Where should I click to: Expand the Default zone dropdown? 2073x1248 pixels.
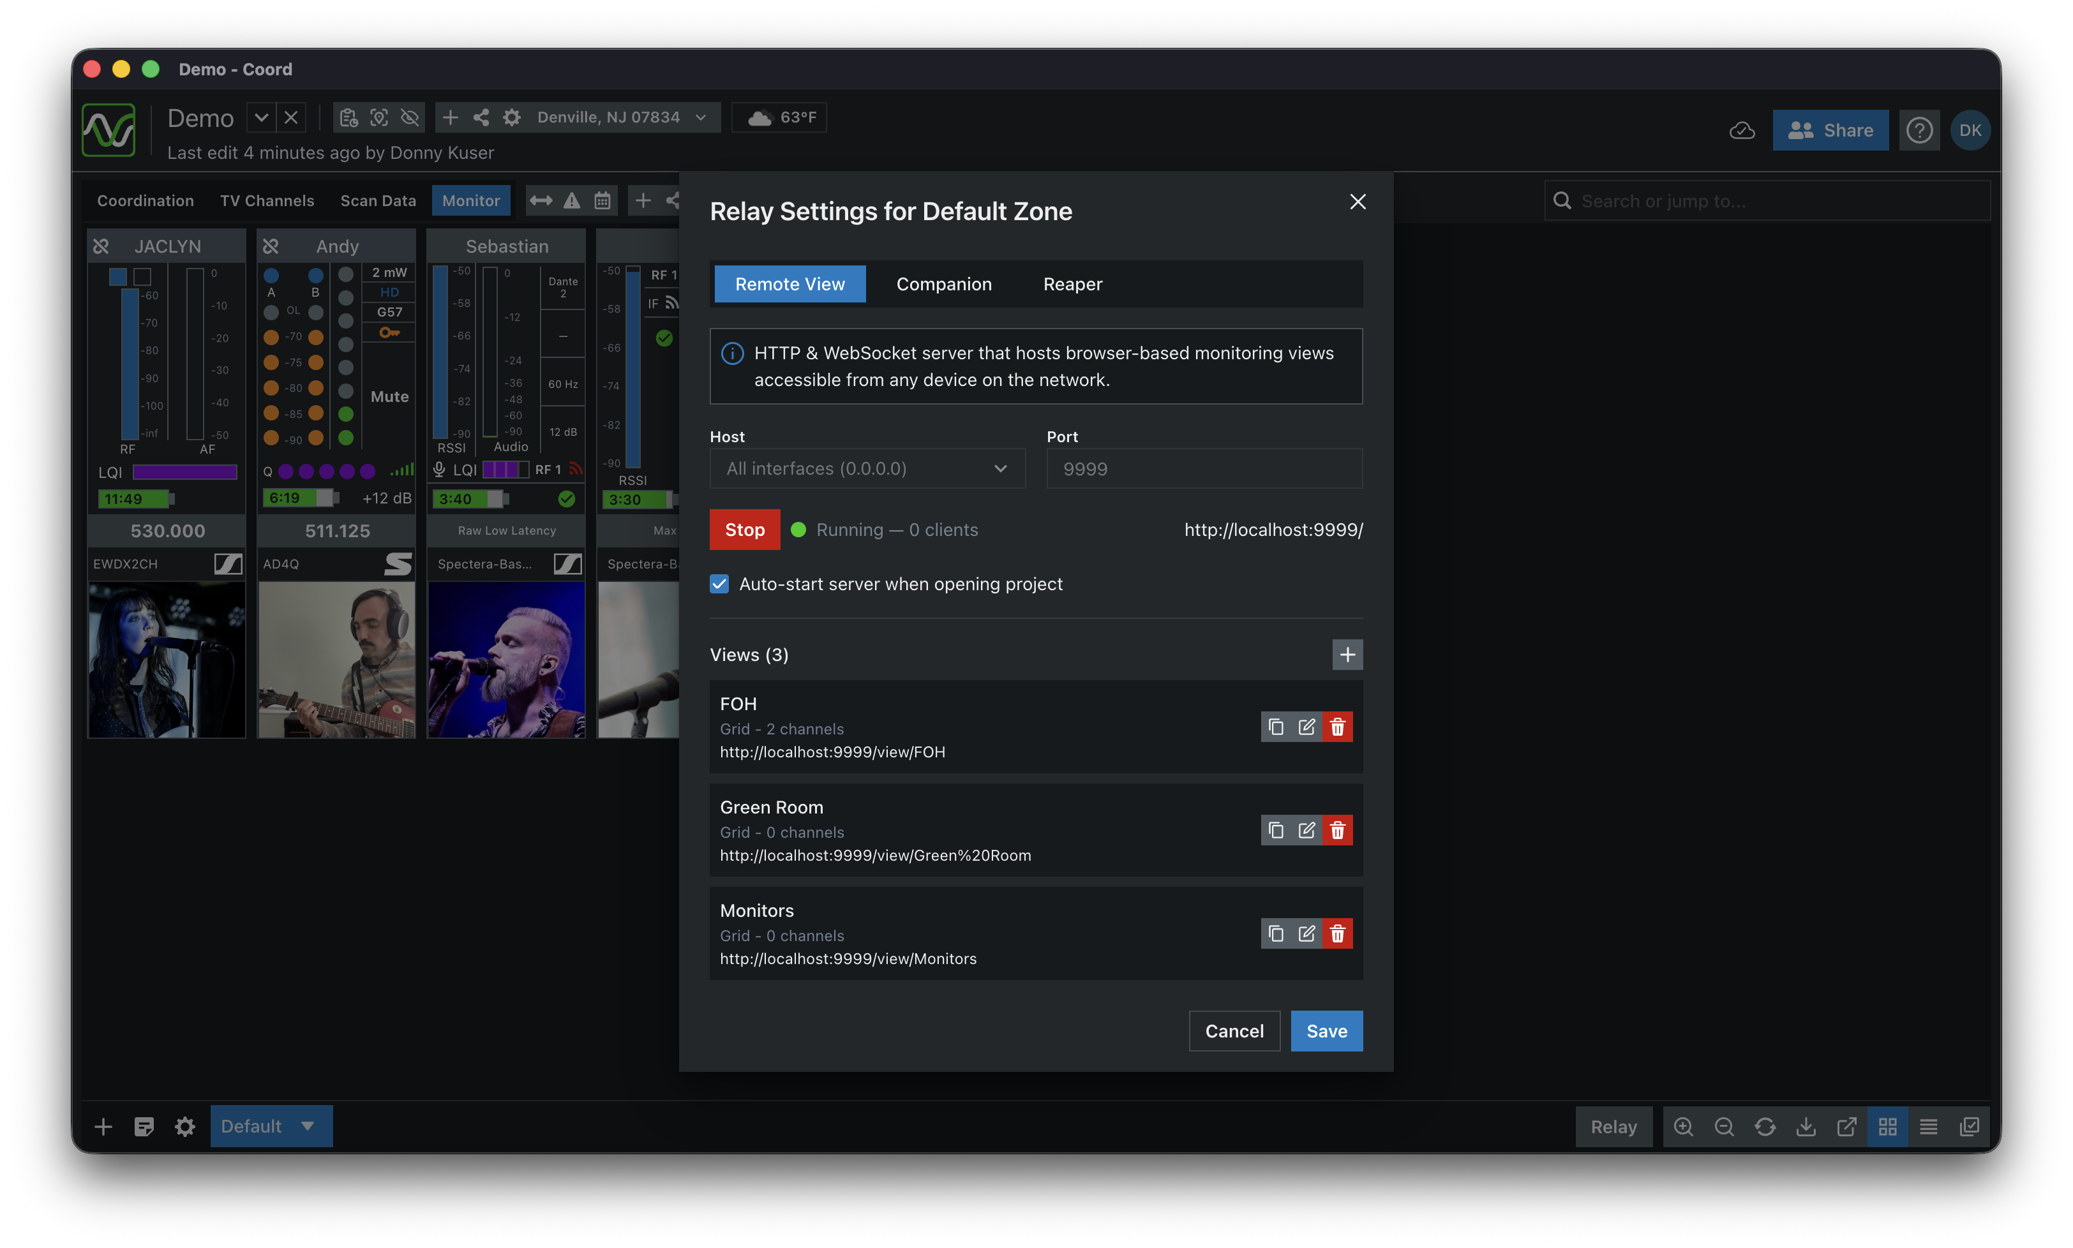pyautogui.click(x=308, y=1126)
